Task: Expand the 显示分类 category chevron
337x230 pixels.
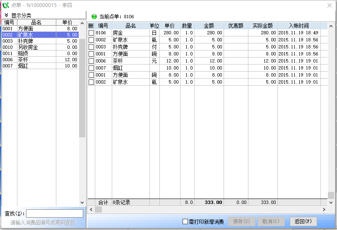Action: point(7,15)
